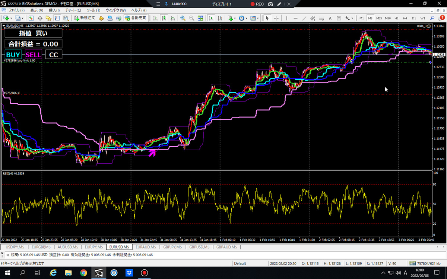Open the indicators list dropdown
447x279 pixels.
click(x=232, y=18)
